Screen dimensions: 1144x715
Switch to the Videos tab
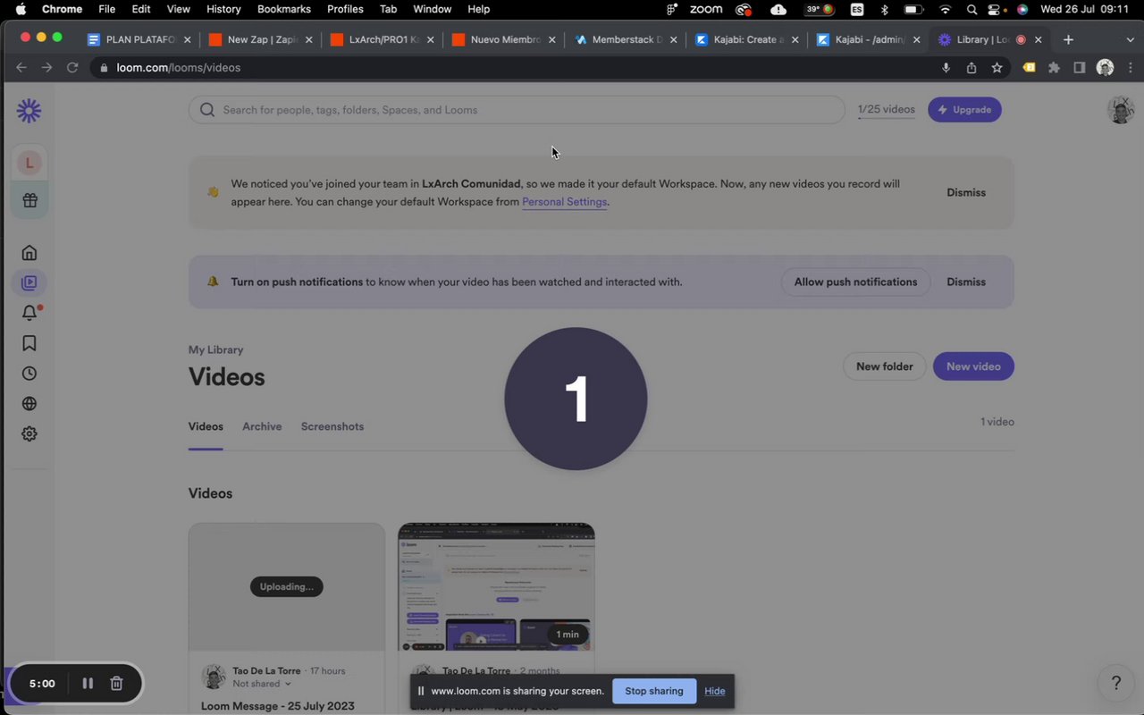point(206,426)
